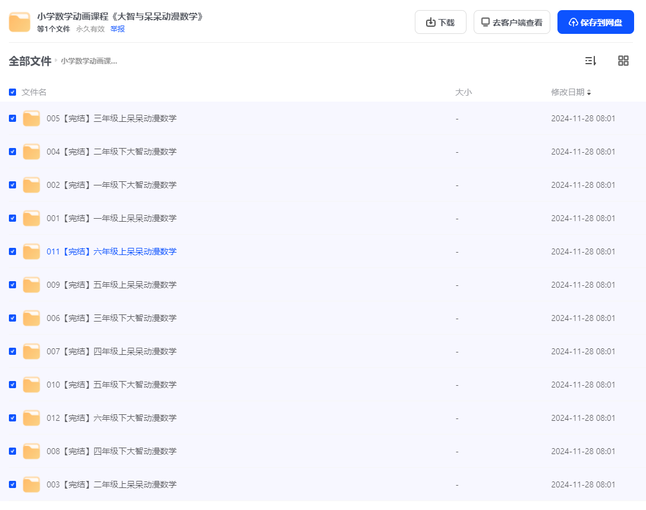Click the monitor icon in 去客户端查看
The width and height of the screenshot is (646, 510).
[x=484, y=21]
